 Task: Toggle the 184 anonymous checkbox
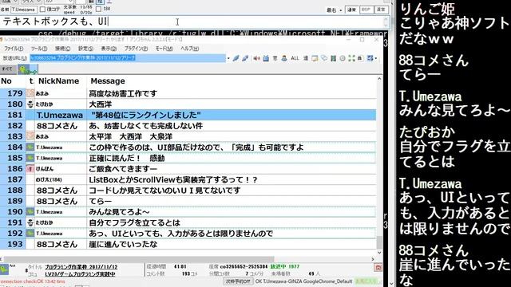click(x=99, y=9)
